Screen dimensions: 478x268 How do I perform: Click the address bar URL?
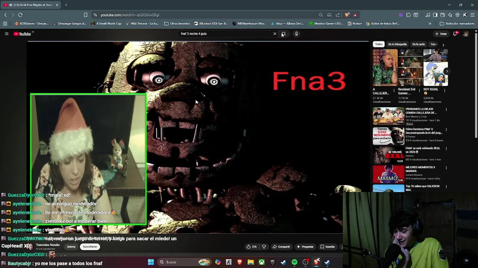[130, 15]
